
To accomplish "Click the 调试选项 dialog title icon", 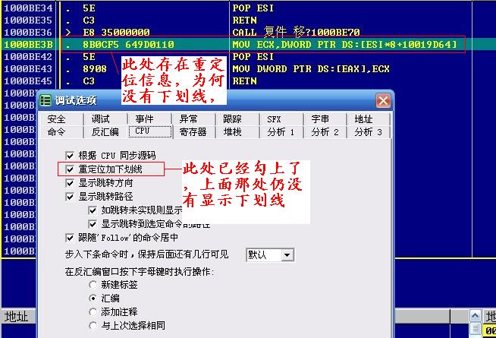I will 46,100.
